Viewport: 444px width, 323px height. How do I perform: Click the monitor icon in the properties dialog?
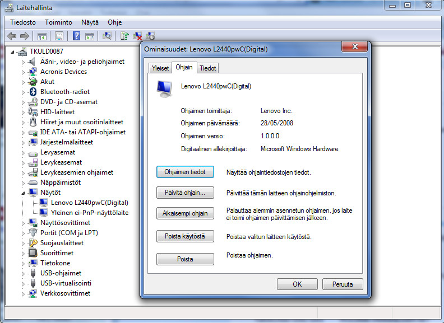(164, 89)
